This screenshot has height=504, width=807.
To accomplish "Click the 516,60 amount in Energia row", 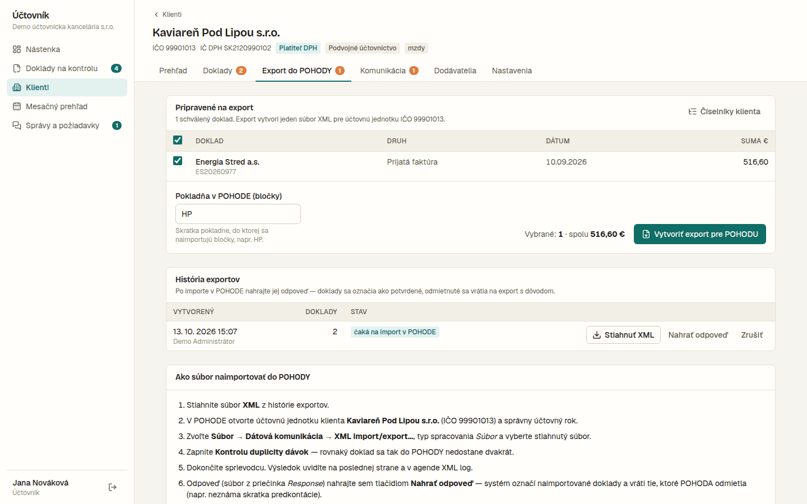I will (755, 162).
